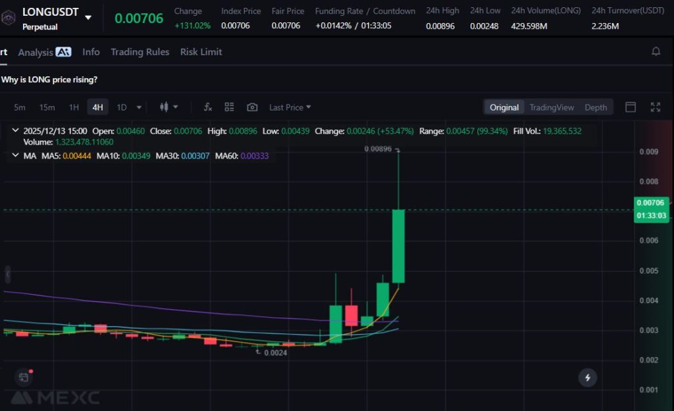Open price alerts bell icon

coord(656,52)
